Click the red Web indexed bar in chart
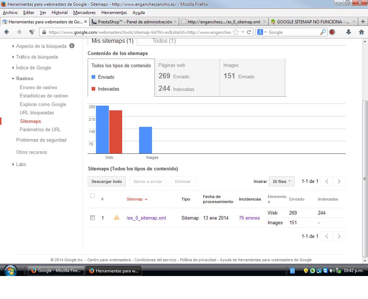Image resolution: width=368 pixels, height=299 pixels. 116,132
